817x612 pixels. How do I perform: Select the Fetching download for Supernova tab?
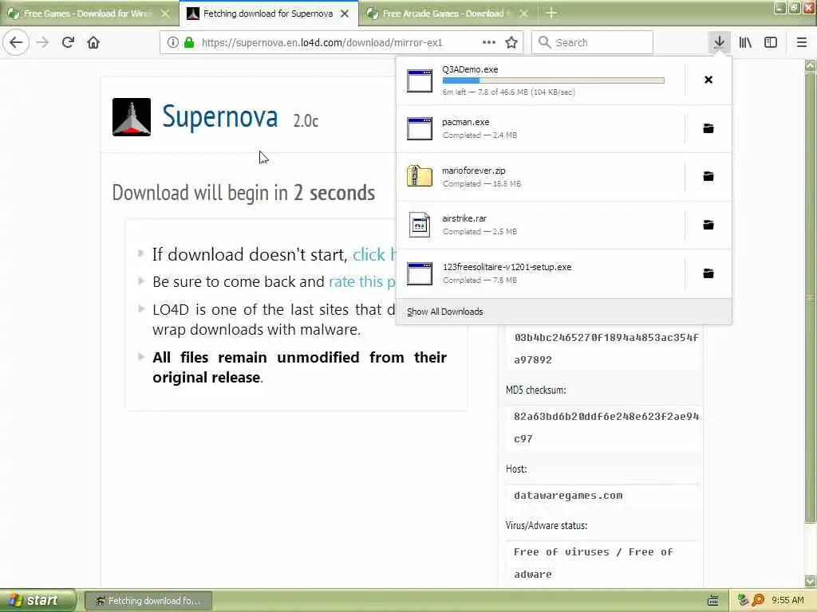268,14
